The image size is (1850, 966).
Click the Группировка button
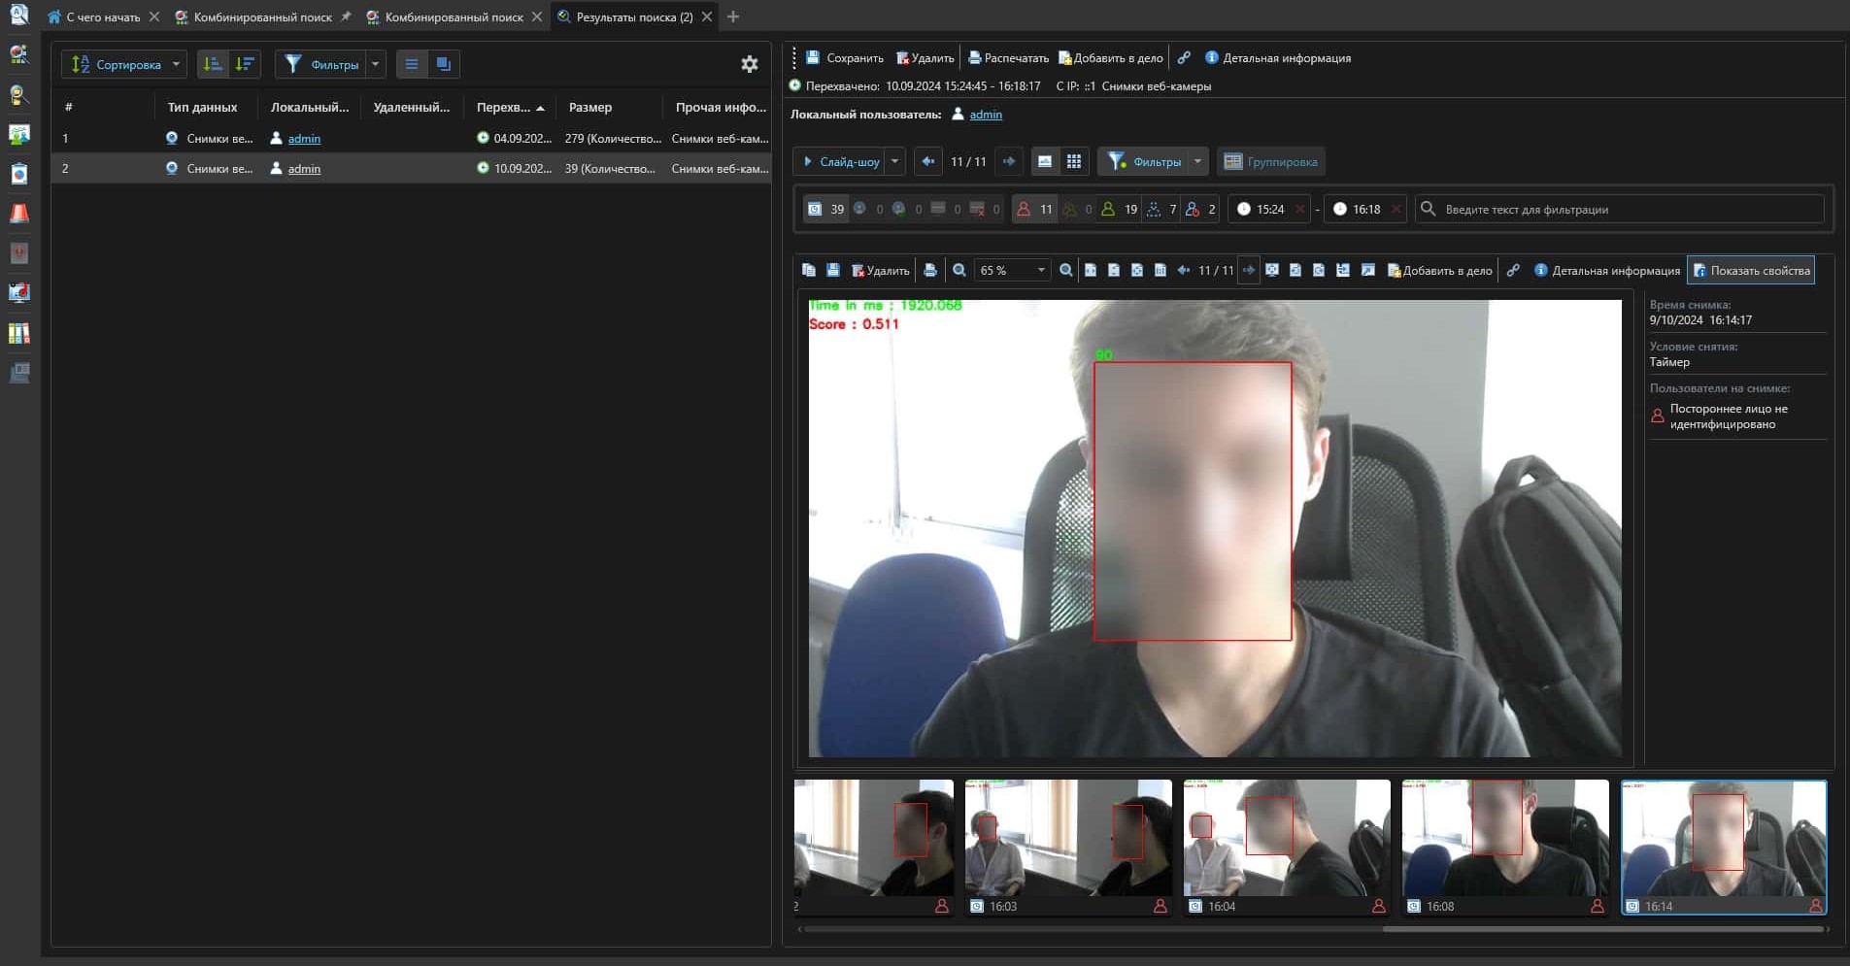(1270, 161)
